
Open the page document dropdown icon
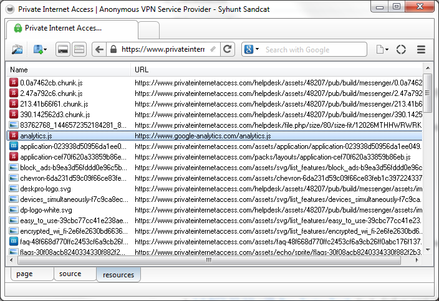pos(382,49)
